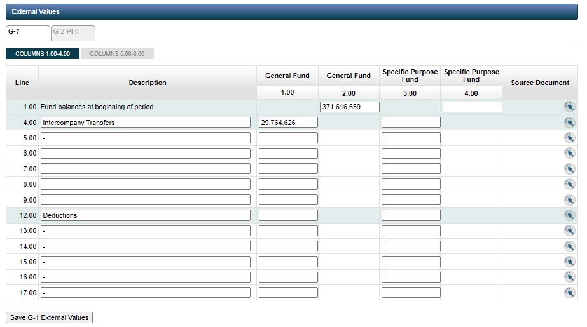Viewport: 587px width, 327px height.
Task: Open source document icon for line 14.00
Action: (569, 246)
